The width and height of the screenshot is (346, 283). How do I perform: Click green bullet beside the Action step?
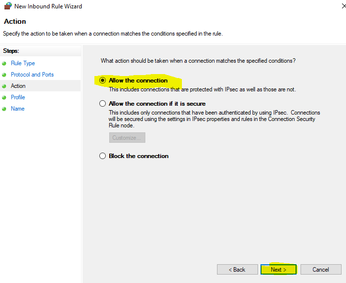coord(4,86)
